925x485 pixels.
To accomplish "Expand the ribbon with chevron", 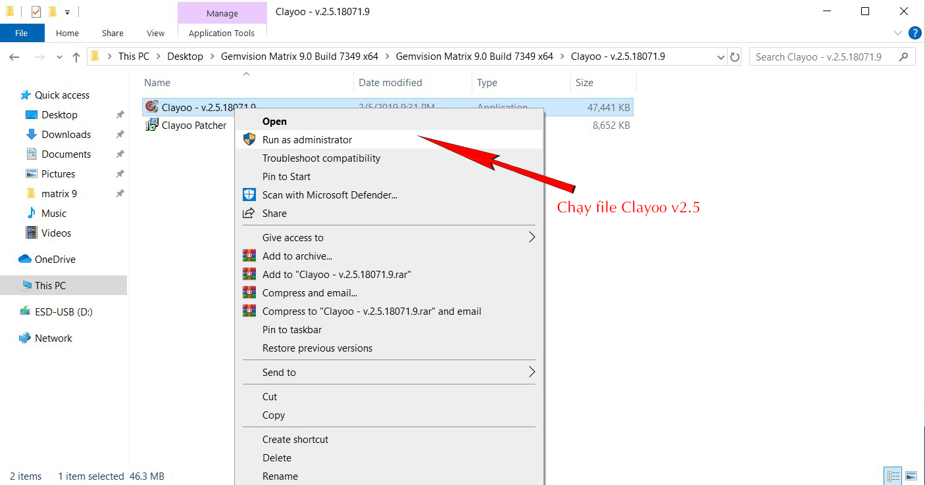I will click(x=898, y=32).
